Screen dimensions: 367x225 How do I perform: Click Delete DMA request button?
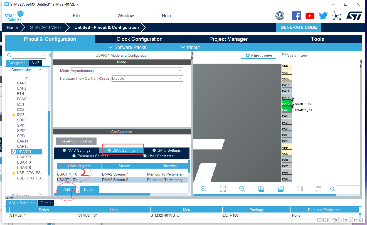pyautogui.click(x=89, y=189)
